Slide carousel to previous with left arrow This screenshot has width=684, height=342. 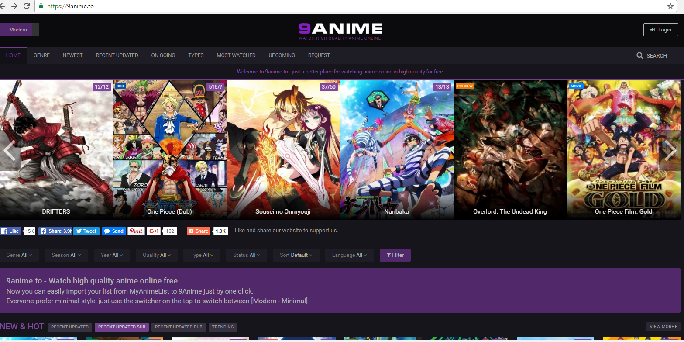tap(10, 150)
